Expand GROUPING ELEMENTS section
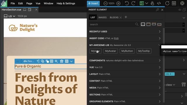The width and height of the screenshot is (187, 105). coord(125,101)
